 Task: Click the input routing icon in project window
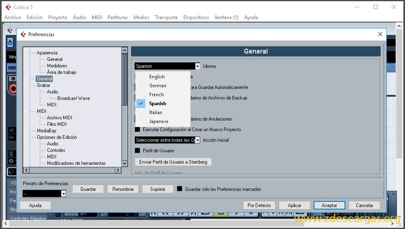tap(11, 130)
